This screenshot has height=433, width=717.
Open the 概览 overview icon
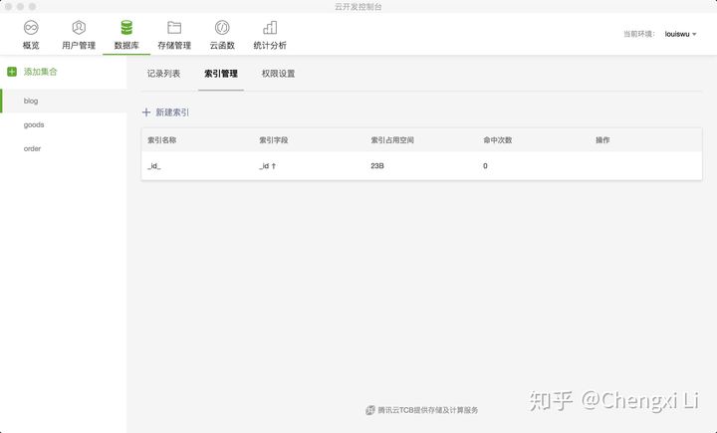31,28
